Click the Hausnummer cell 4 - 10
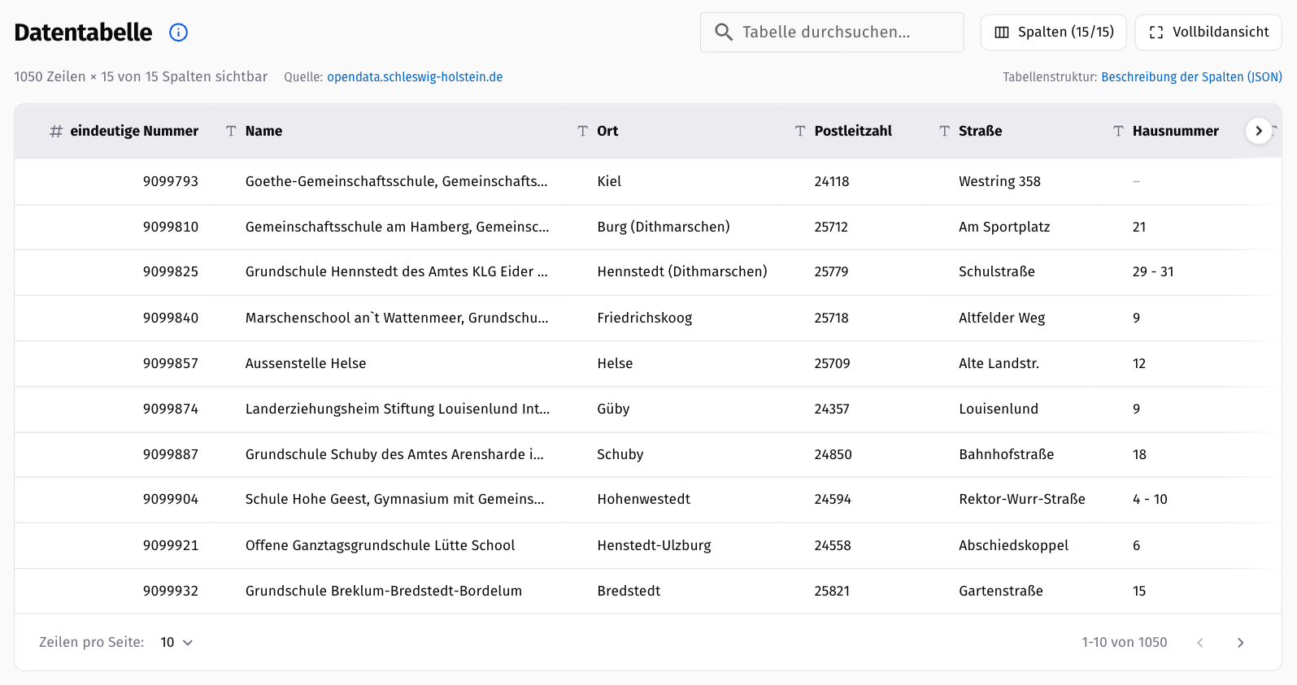This screenshot has width=1297, height=685. point(1150,499)
